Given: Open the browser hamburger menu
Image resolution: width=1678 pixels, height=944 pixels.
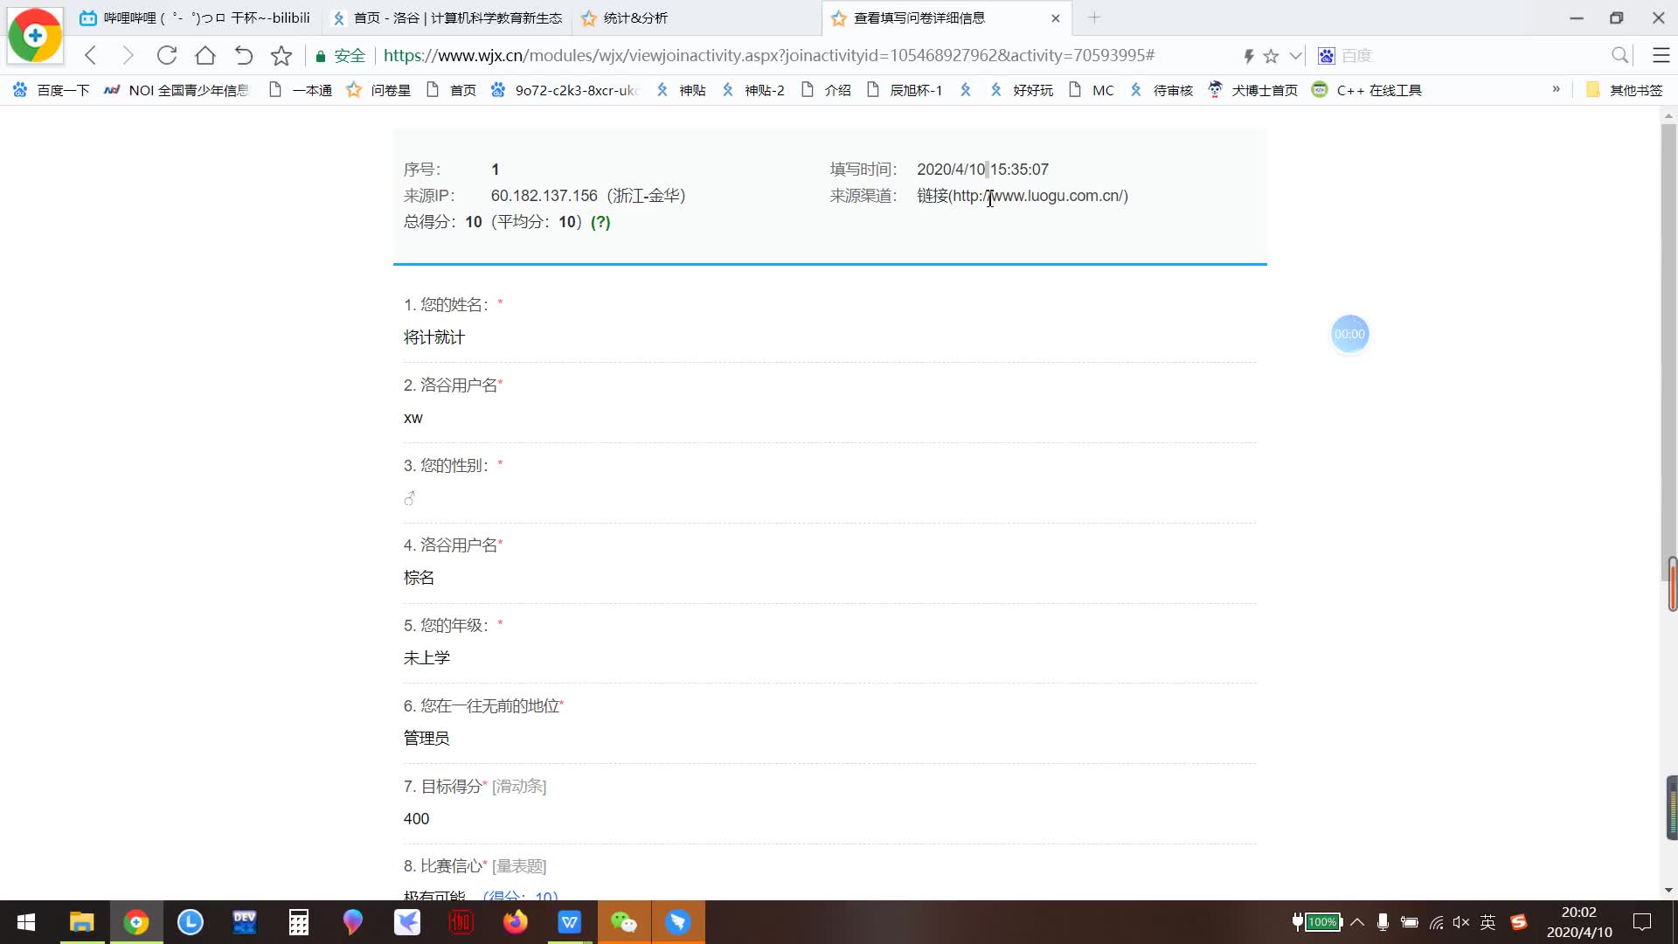Looking at the screenshot, I should click(1661, 56).
